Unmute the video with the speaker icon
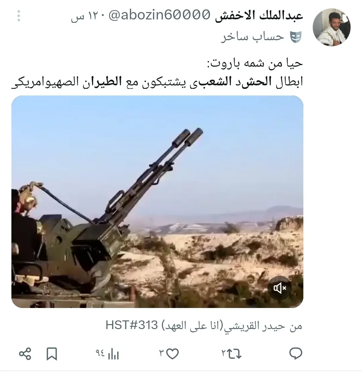Image resolution: width=362 pixels, height=372 pixels. 280,288
